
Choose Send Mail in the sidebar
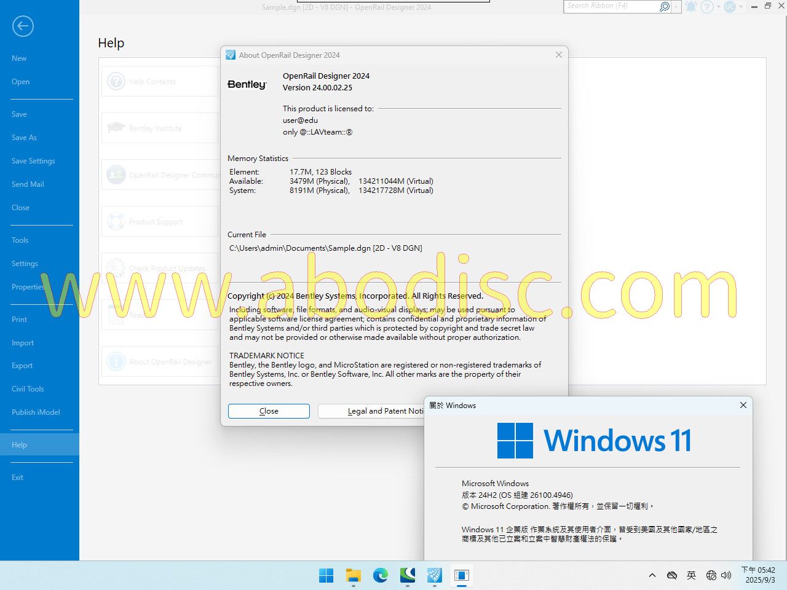[x=28, y=184]
